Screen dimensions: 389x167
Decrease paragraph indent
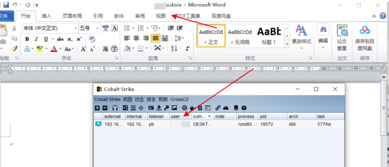(170, 28)
